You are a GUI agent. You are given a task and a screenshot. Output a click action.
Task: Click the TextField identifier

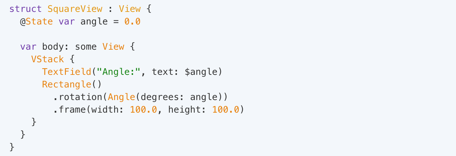coord(67,72)
